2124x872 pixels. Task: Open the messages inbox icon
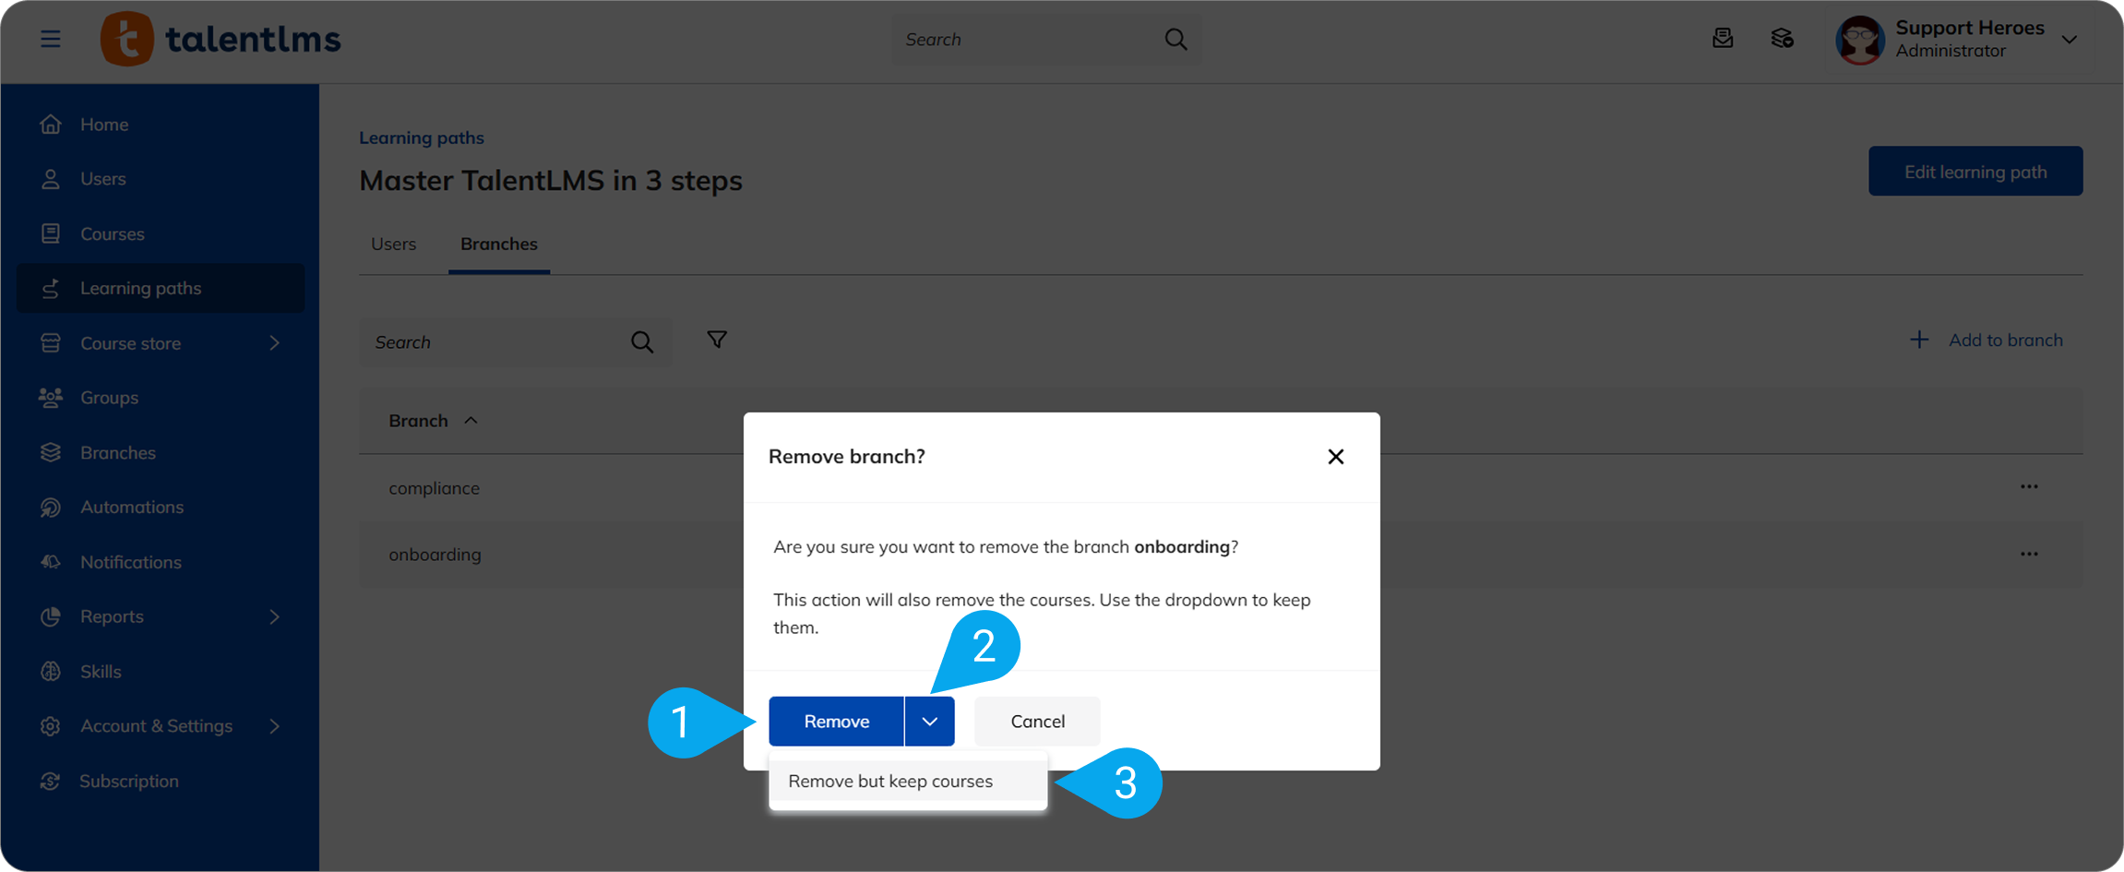point(1722,39)
